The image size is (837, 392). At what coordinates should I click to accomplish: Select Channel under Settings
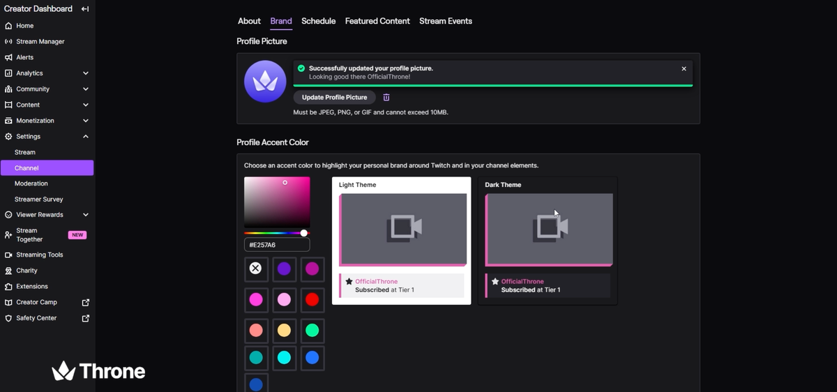47,168
